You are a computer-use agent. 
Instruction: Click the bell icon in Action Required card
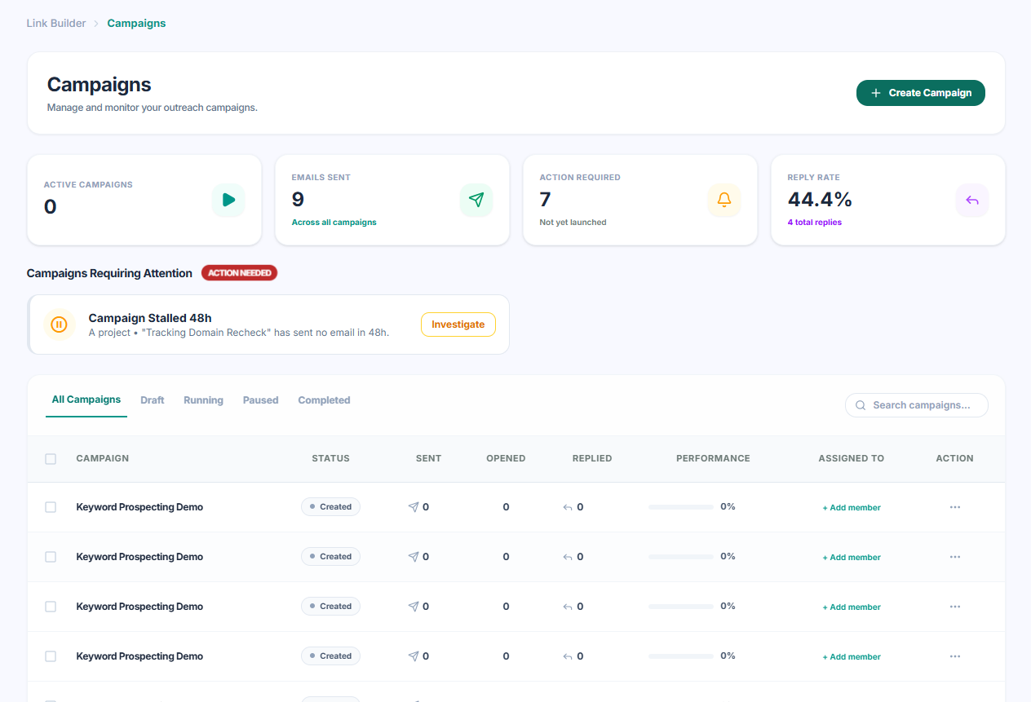point(724,200)
